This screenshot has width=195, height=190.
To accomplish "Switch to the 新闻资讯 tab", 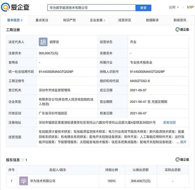I will [x=180, y=20].
